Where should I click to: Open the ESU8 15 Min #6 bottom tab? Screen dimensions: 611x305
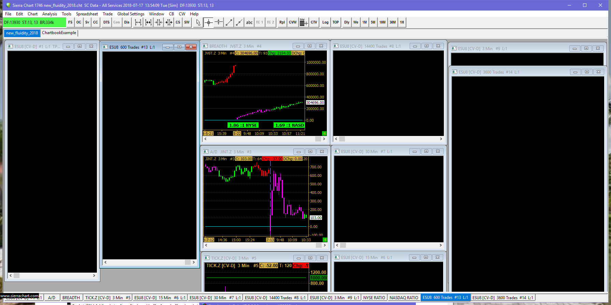pyautogui.click(x=160, y=298)
